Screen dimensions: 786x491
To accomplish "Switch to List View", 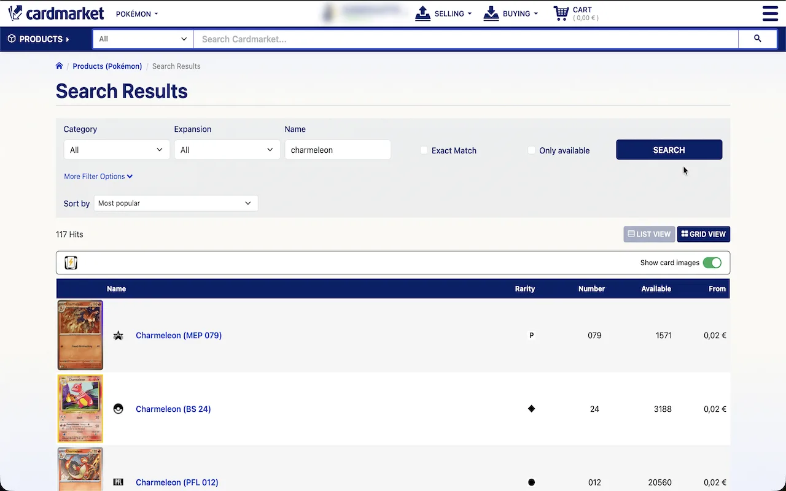I will click(x=649, y=234).
